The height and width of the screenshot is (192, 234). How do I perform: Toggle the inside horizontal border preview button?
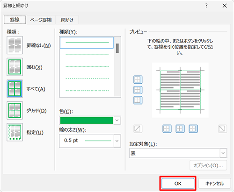click(138, 90)
